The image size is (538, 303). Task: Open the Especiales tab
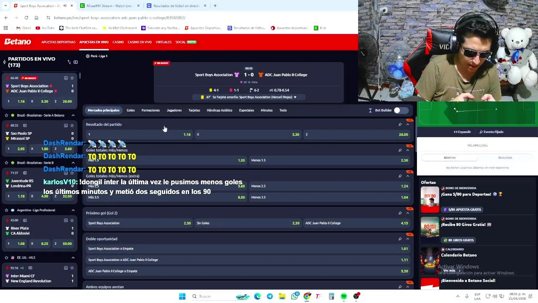(x=246, y=110)
